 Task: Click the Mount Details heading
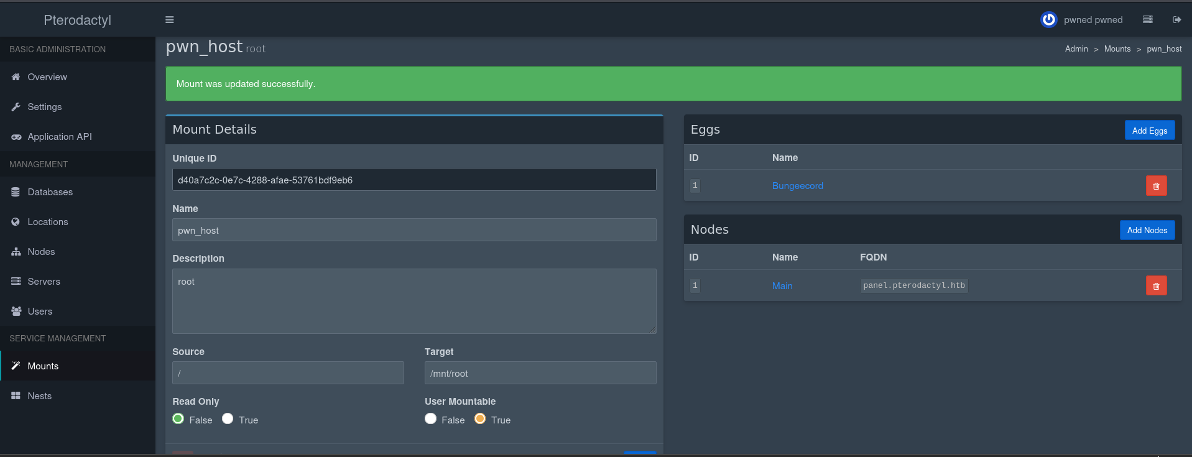coord(215,129)
